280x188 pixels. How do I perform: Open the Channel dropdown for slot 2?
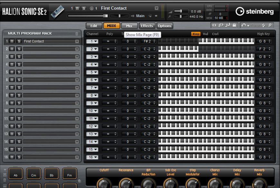point(92,49)
